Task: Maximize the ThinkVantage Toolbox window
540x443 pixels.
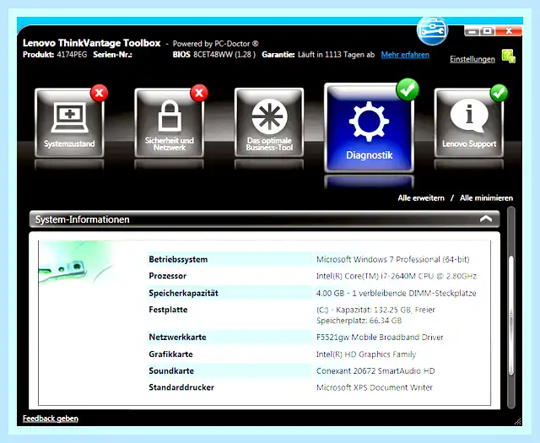Action: point(488,31)
